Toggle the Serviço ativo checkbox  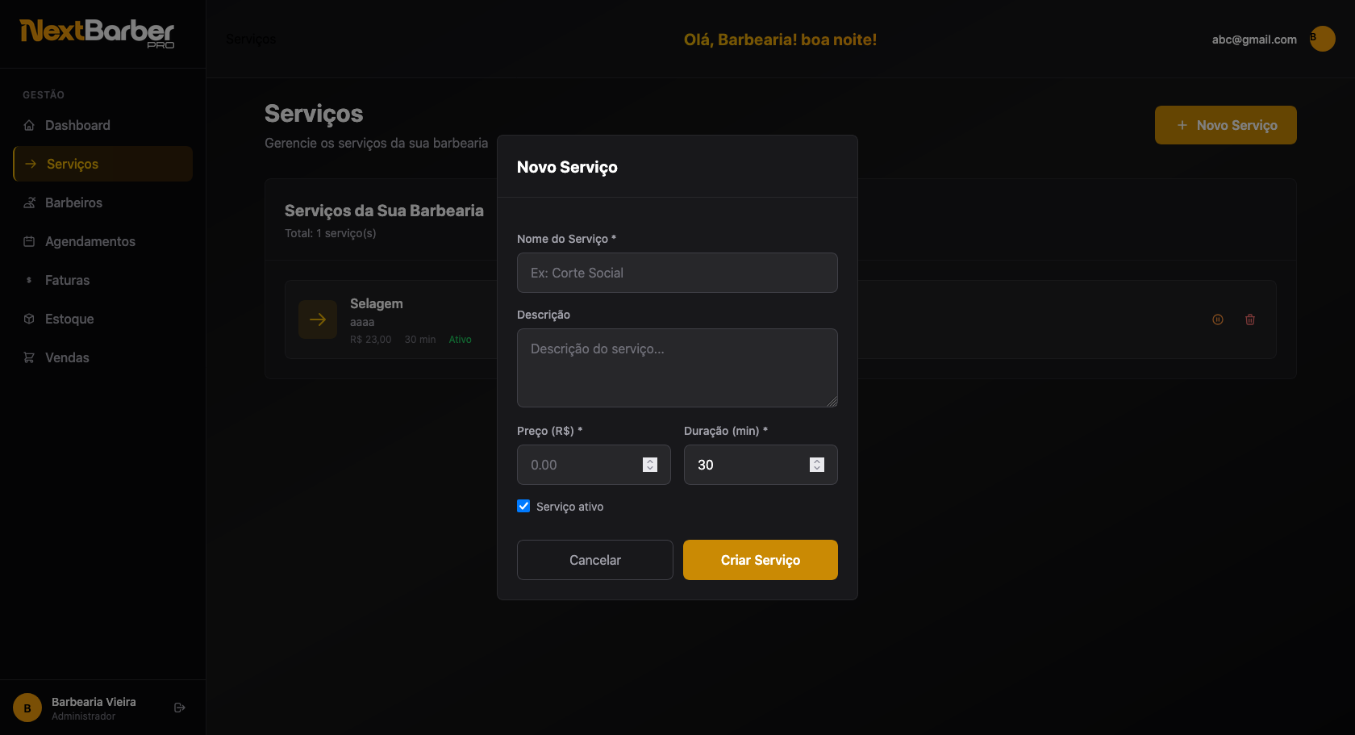tap(523, 506)
